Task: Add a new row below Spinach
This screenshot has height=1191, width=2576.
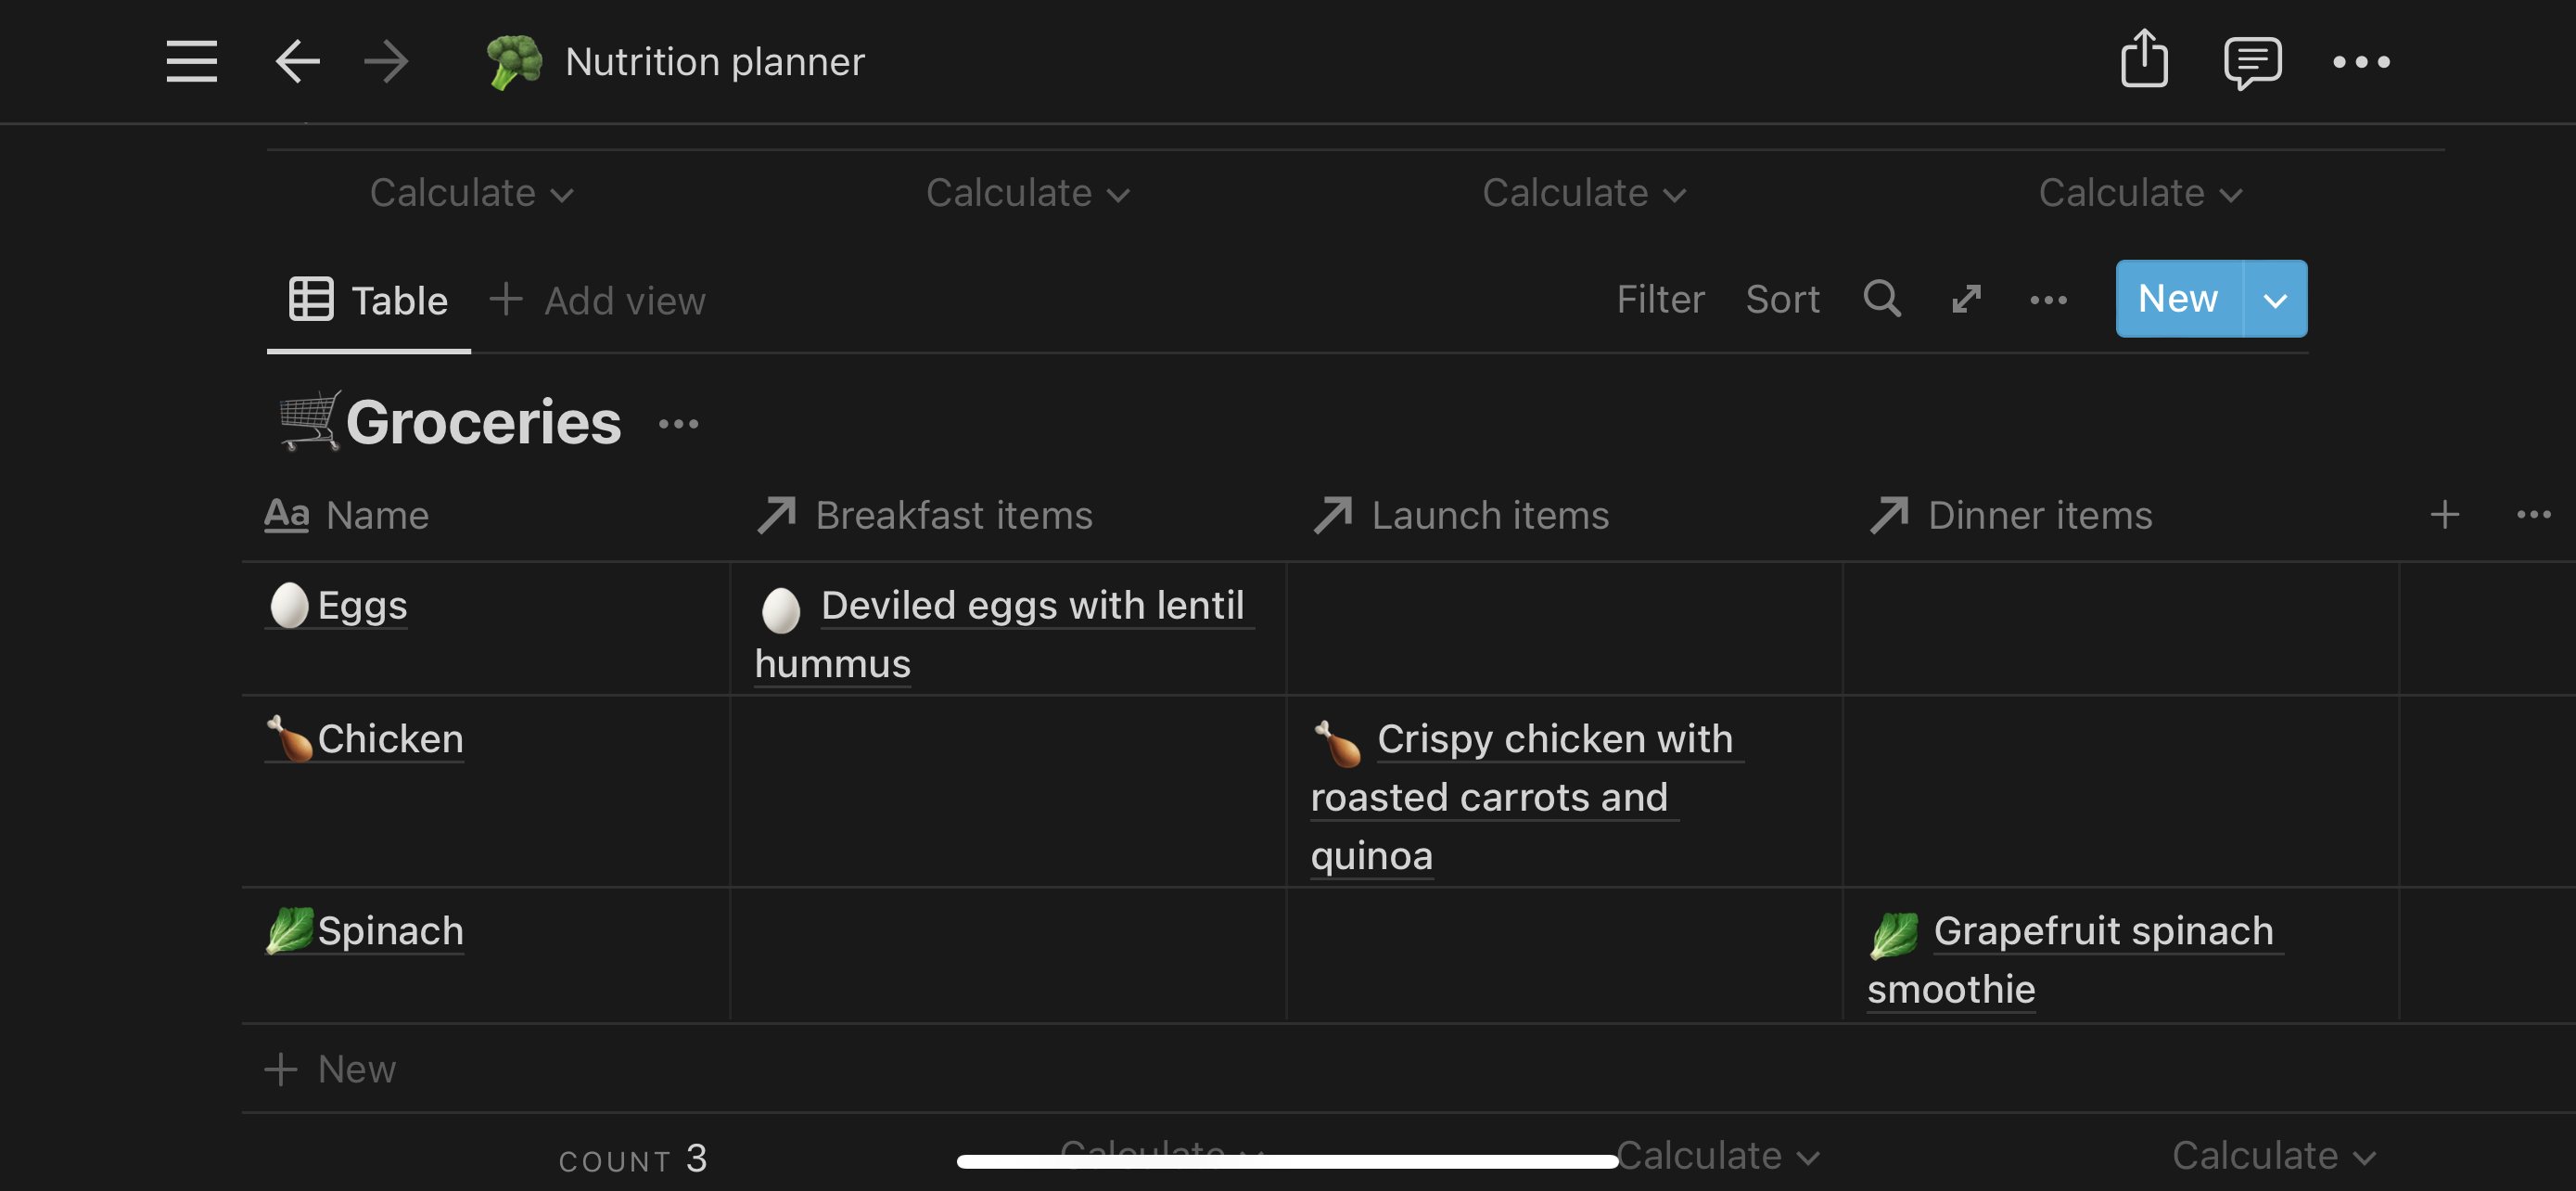Action: 330,1069
